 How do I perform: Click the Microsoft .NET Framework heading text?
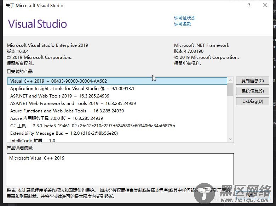202,45
